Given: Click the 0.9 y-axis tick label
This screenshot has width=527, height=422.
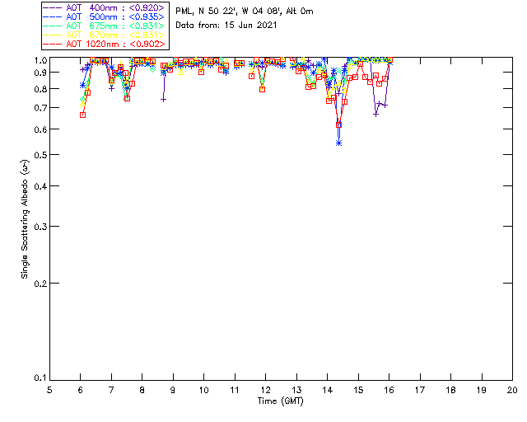Looking at the screenshot, I should 40,73.
